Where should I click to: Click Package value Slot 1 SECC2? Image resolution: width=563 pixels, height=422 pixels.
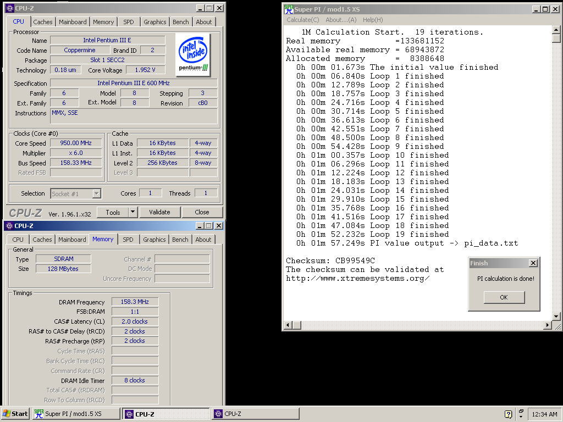107,60
